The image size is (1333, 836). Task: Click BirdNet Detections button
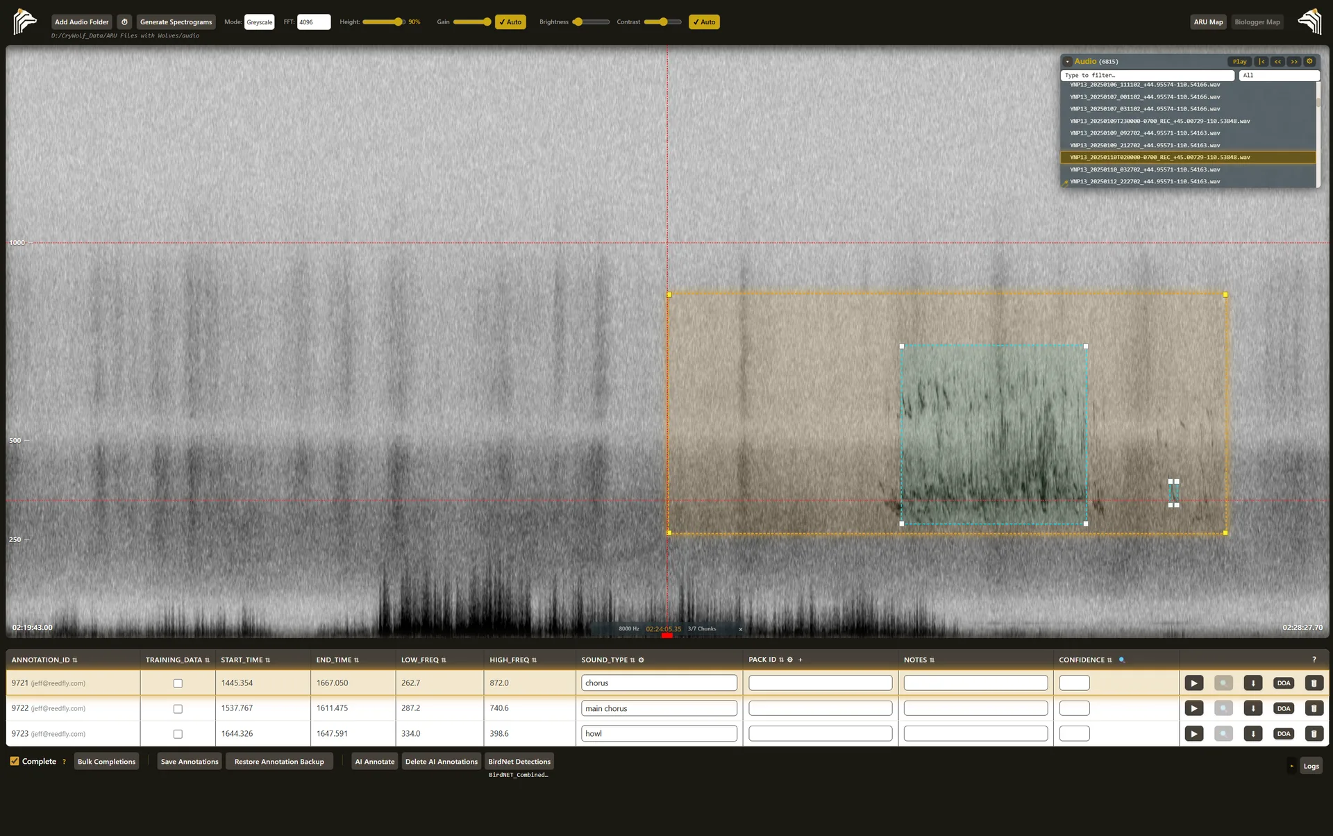tap(519, 762)
